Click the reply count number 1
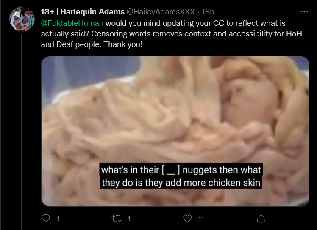Viewport: 317px width, 230px height. (x=58, y=219)
